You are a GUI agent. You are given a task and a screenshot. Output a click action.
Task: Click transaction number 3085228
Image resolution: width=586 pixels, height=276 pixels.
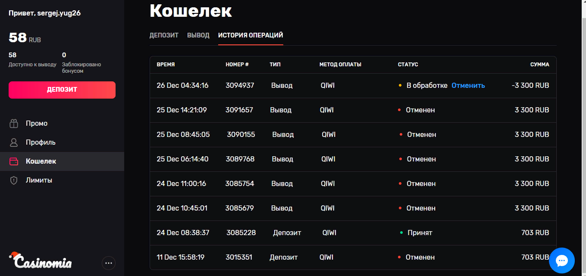click(x=241, y=233)
